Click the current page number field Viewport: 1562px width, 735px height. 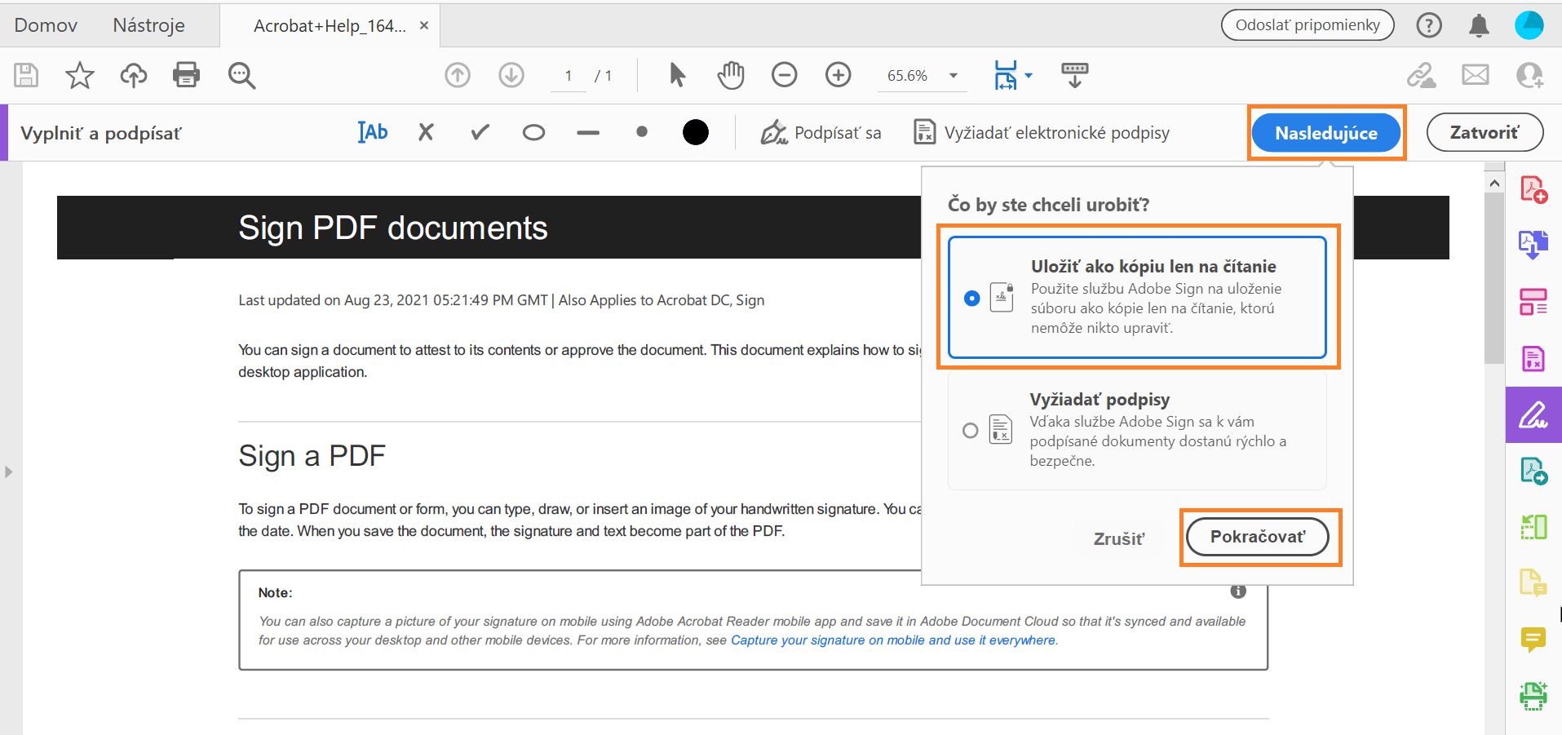(x=569, y=76)
